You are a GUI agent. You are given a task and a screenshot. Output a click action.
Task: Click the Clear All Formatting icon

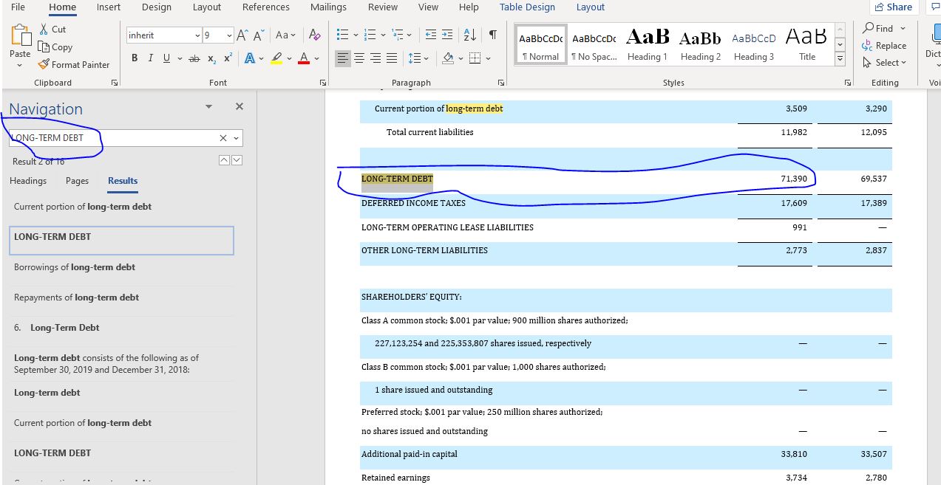coord(315,35)
